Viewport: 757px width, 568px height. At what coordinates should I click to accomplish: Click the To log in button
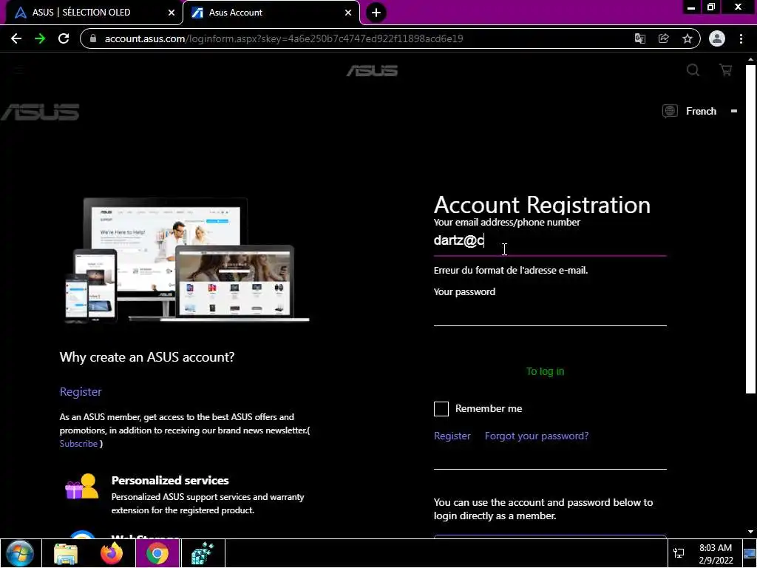pos(545,371)
